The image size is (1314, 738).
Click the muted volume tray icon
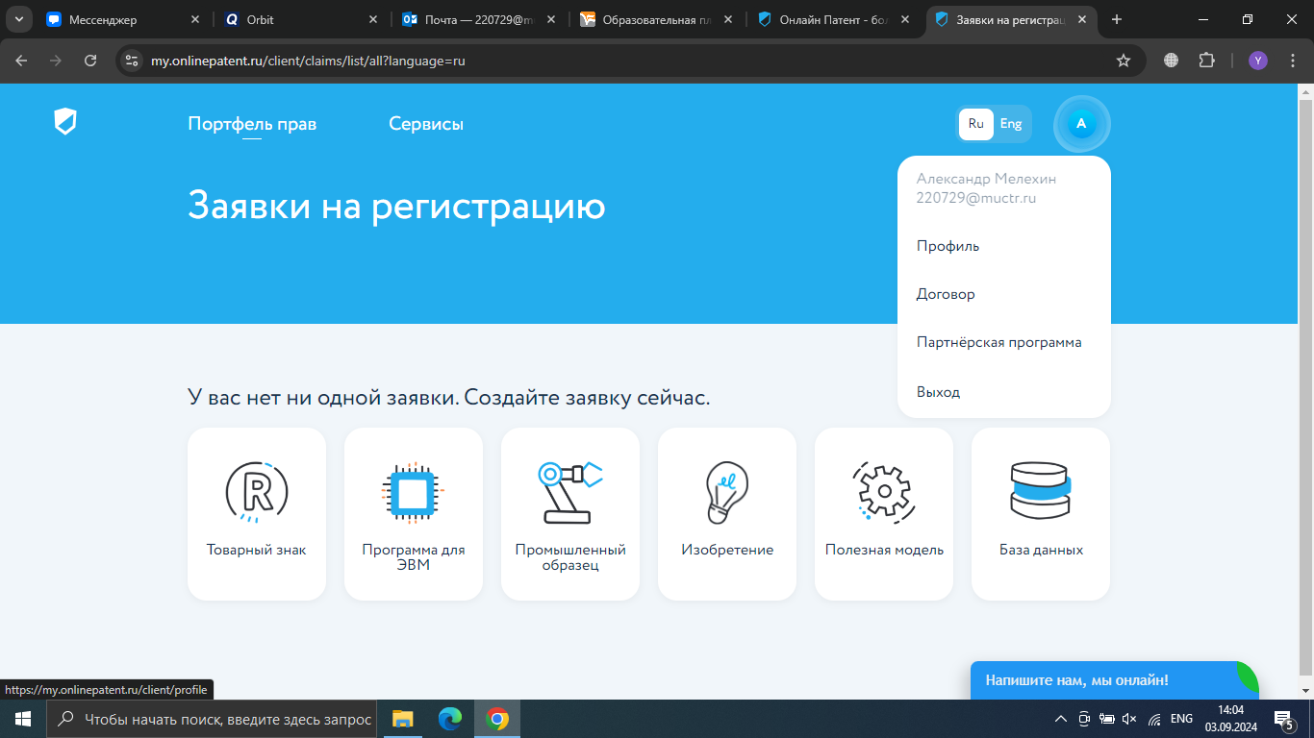pos(1130,719)
